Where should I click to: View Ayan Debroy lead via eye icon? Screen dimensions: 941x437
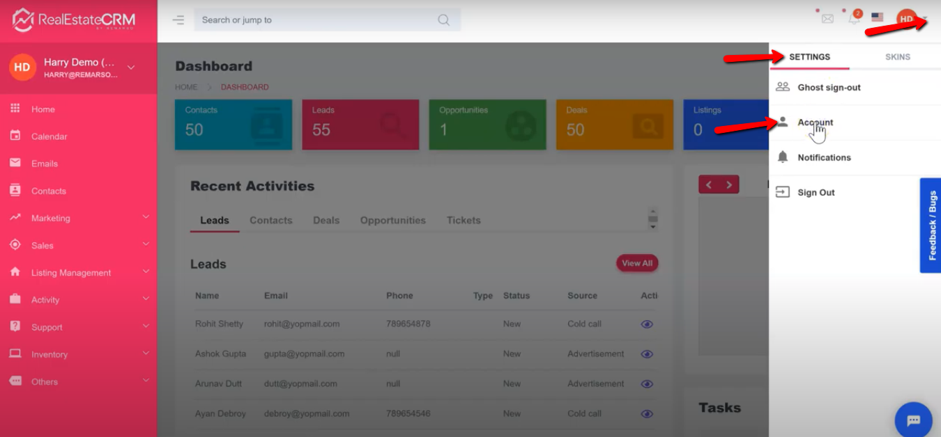647,414
